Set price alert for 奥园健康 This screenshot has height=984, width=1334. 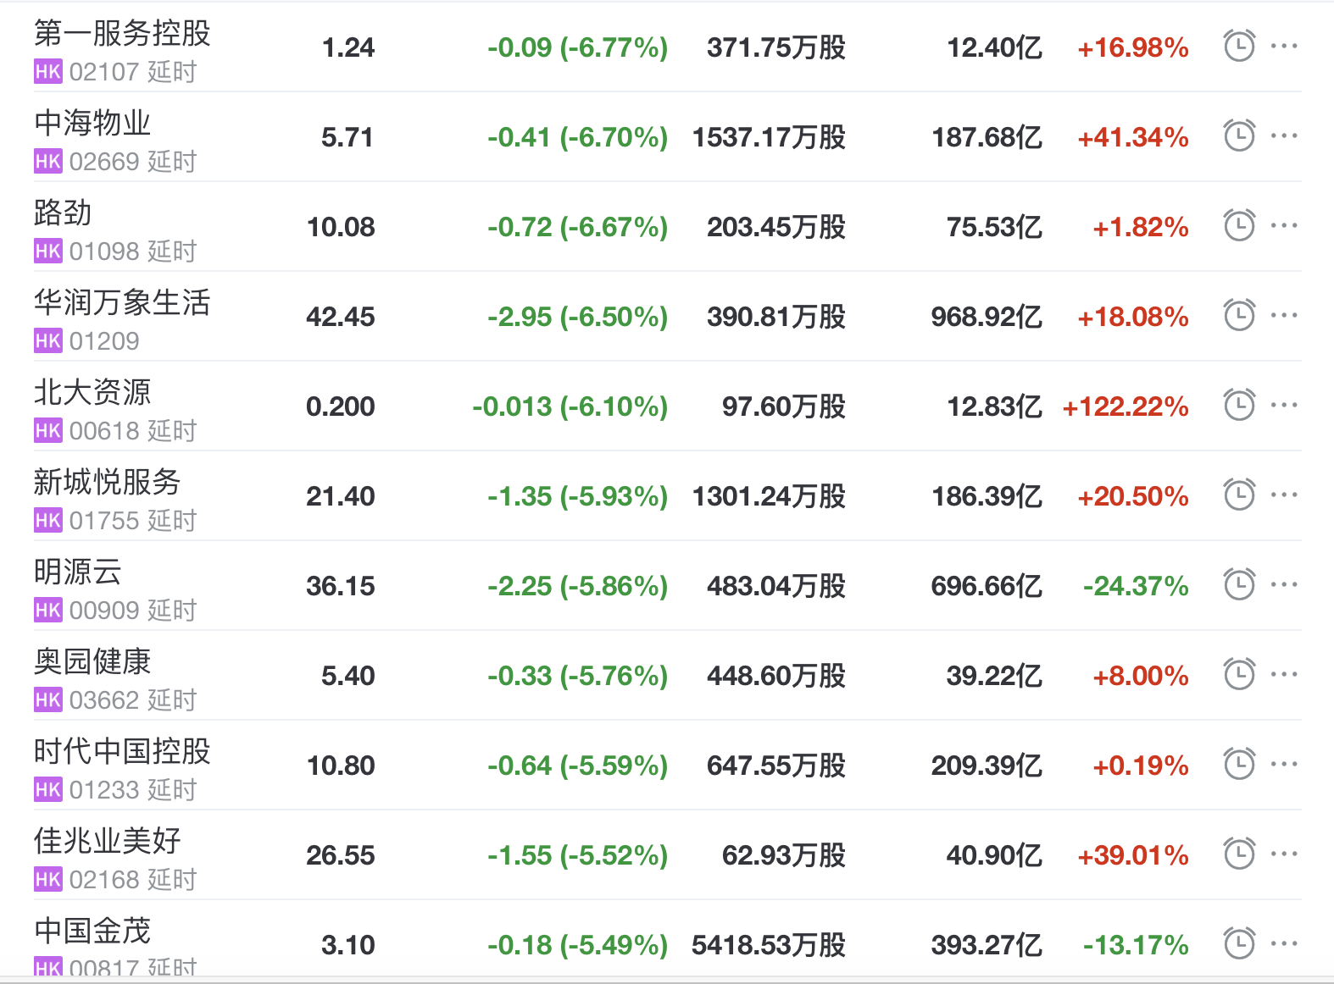pyautogui.click(x=1239, y=674)
